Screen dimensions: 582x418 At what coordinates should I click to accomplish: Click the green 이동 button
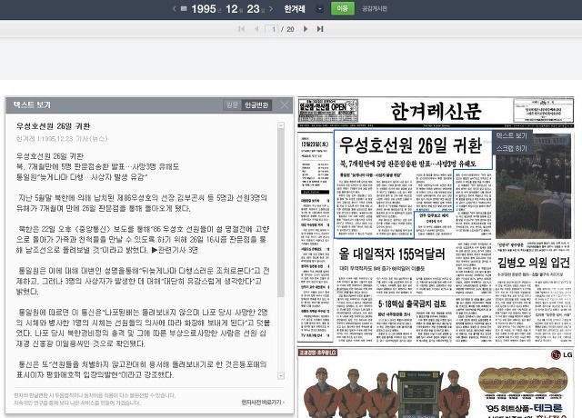[343, 8]
